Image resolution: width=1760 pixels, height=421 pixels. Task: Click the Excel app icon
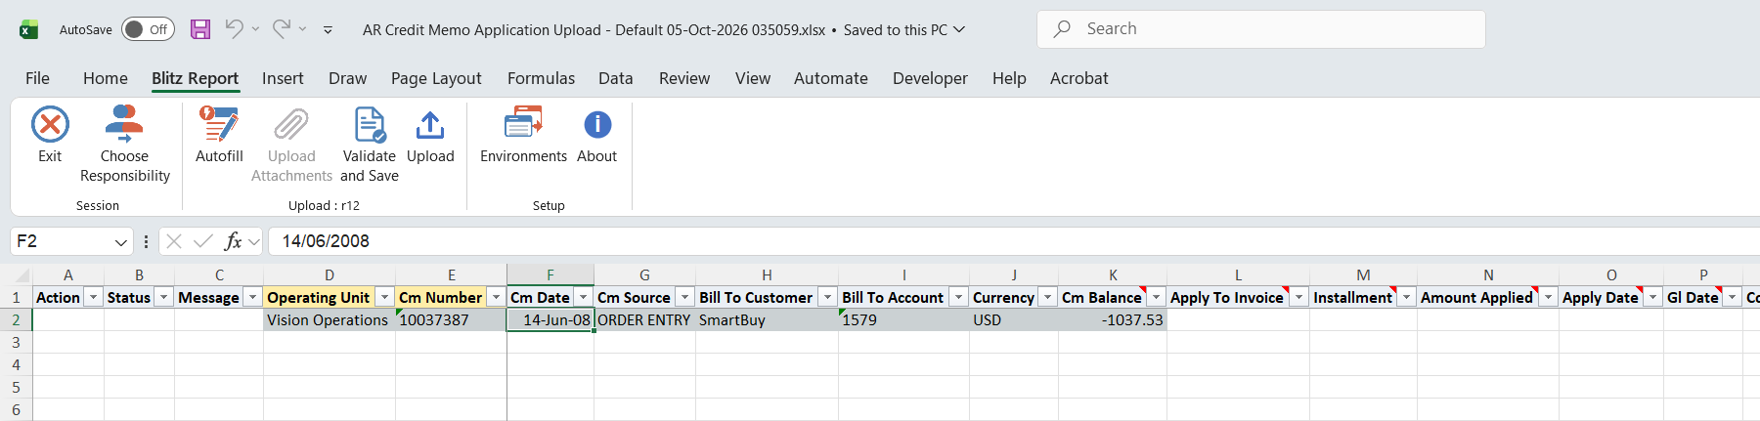click(x=28, y=29)
